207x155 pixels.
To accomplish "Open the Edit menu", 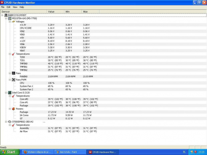I will click(8, 7).
